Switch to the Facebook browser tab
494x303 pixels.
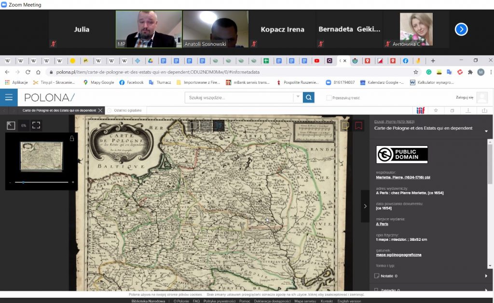point(405,61)
